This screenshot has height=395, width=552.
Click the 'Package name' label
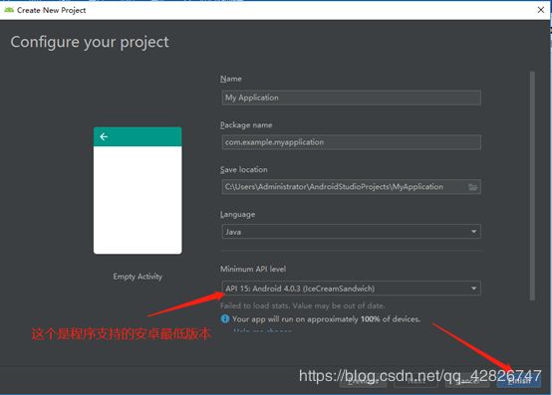246,125
